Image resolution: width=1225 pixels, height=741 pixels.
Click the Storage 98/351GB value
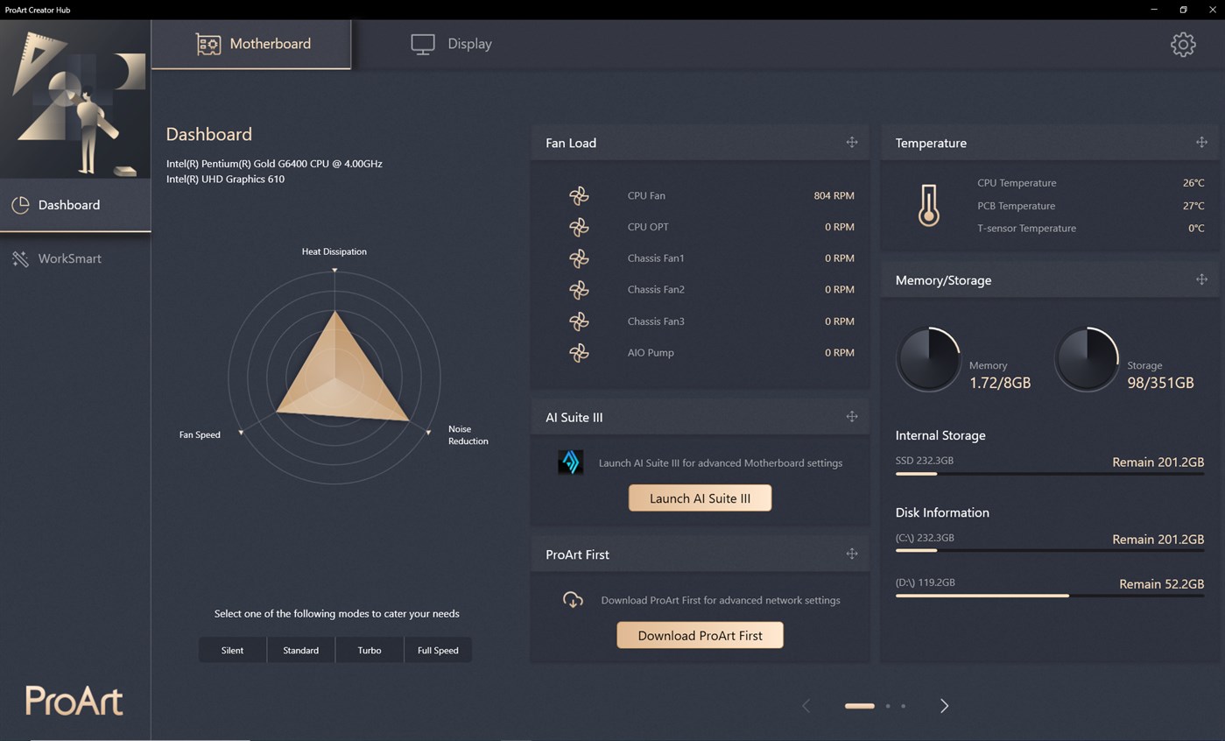pyautogui.click(x=1160, y=383)
